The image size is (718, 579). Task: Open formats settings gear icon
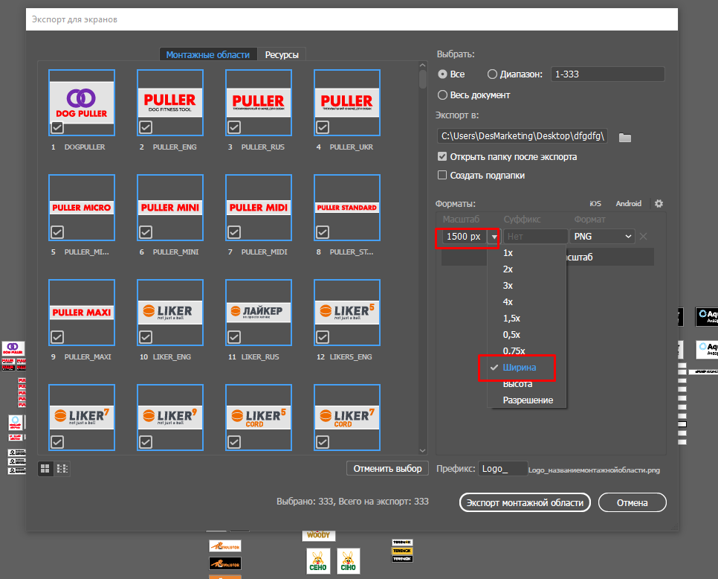[659, 203]
